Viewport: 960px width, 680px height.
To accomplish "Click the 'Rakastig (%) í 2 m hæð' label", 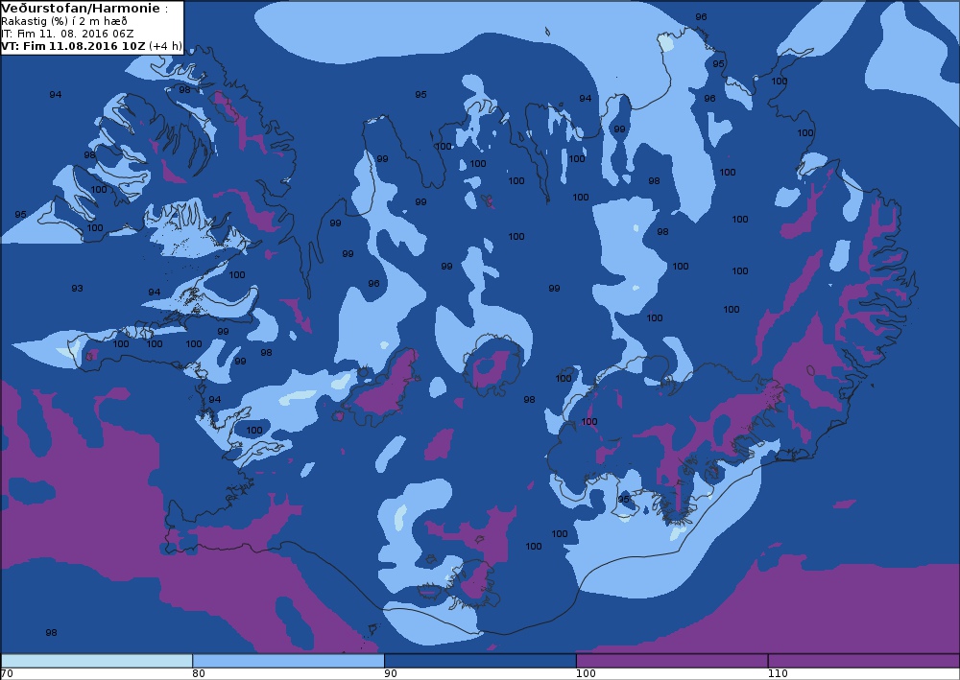I will tap(65, 21).
